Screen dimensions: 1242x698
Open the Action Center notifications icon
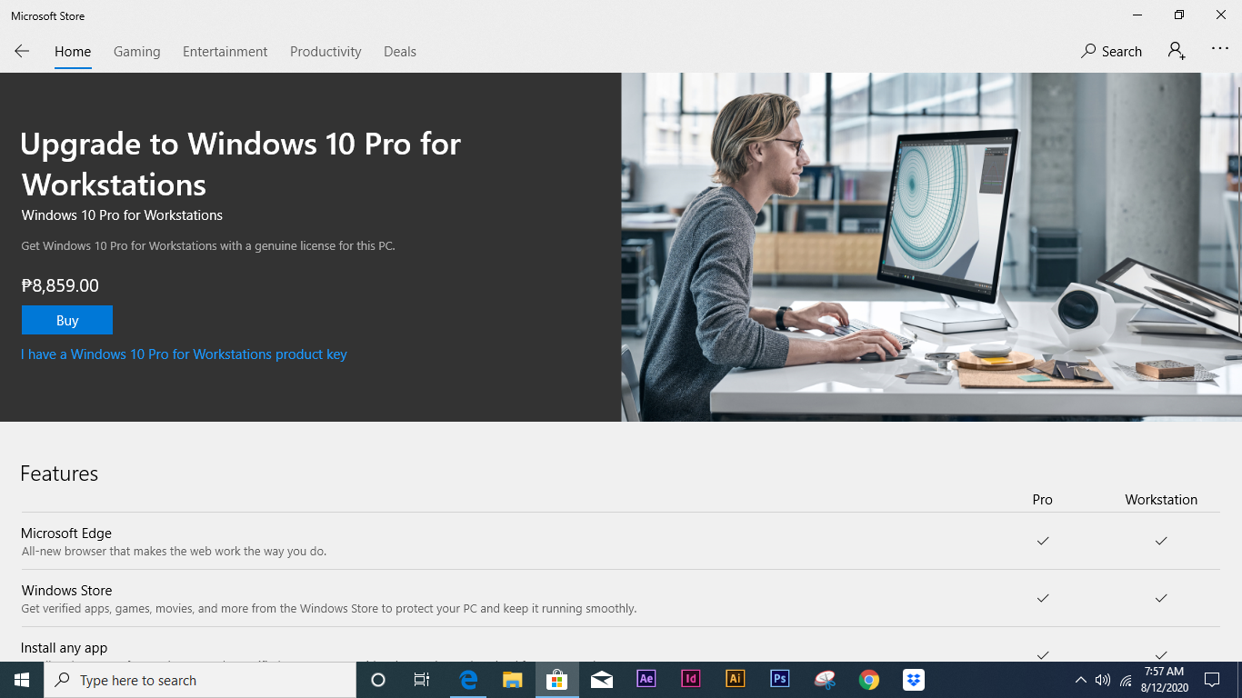click(1212, 680)
